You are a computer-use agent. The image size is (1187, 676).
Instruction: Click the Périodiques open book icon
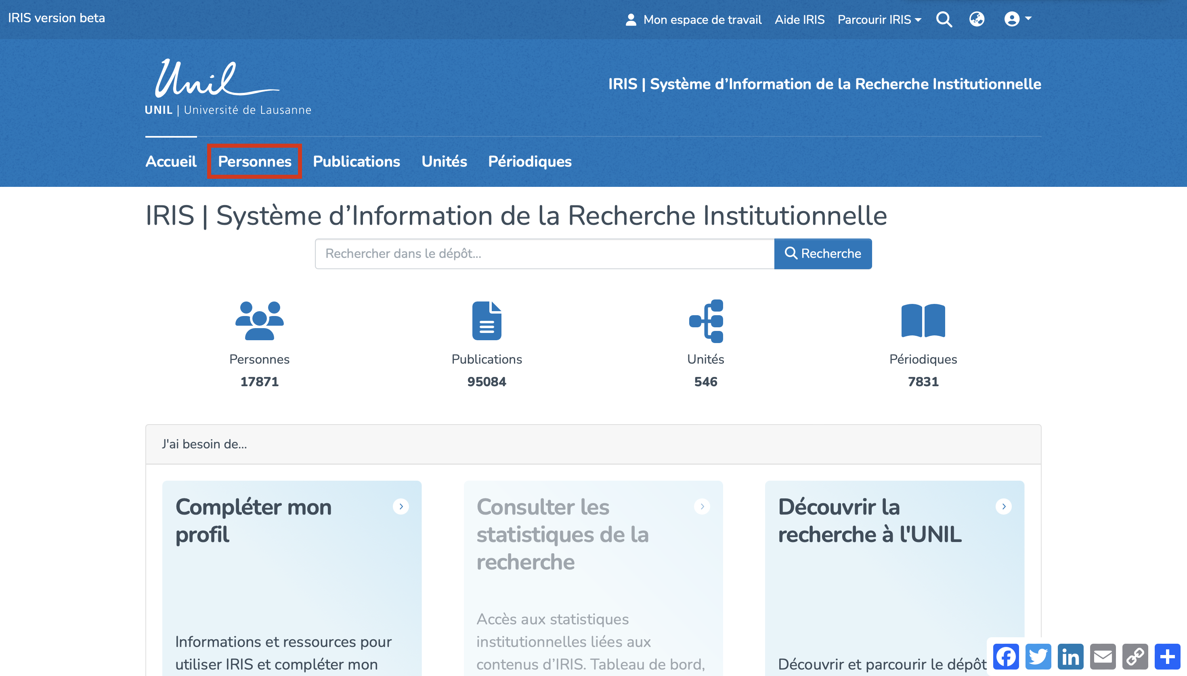click(x=923, y=321)
